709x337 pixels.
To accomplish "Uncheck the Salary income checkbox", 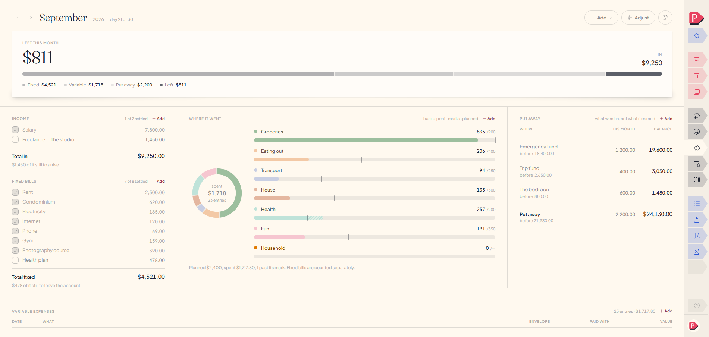I will point(15,130).
